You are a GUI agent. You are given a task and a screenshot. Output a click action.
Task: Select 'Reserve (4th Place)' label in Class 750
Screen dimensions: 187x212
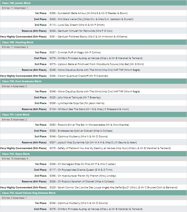point(34,109)
